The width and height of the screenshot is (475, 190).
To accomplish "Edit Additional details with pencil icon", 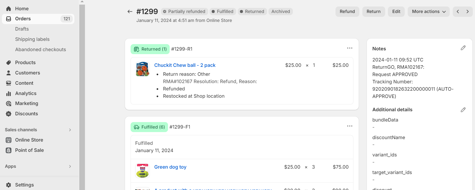I will pos(463,110).
